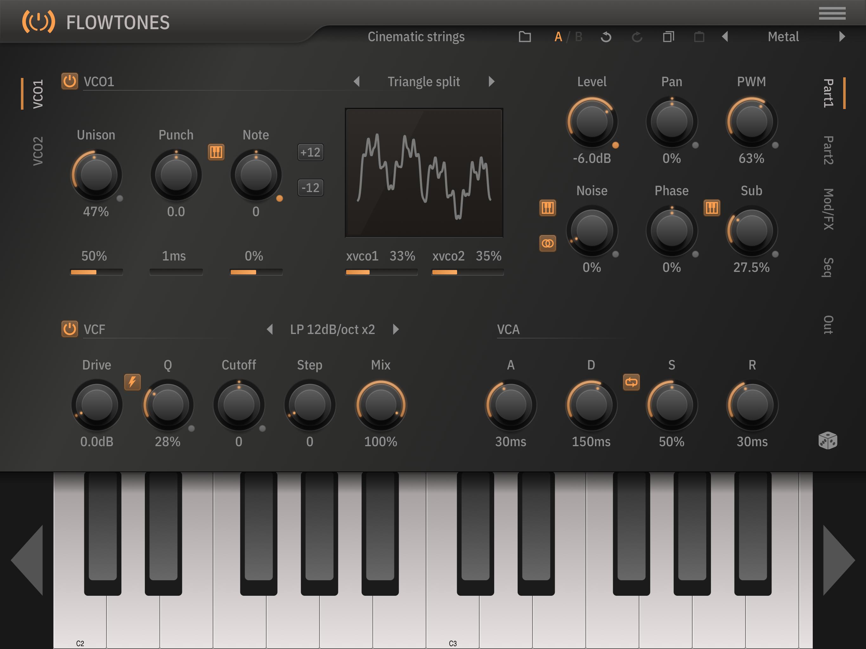Switch to the VCO1 side tab
Viewport: 866px width, 649px height.
[x=38, y=94]
